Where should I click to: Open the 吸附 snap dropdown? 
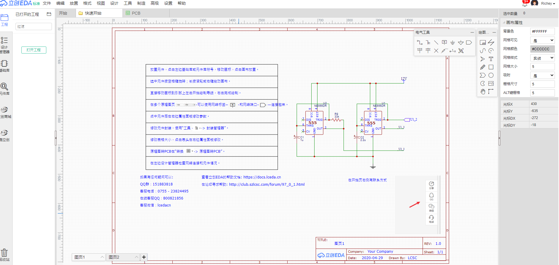click(542, 75)
